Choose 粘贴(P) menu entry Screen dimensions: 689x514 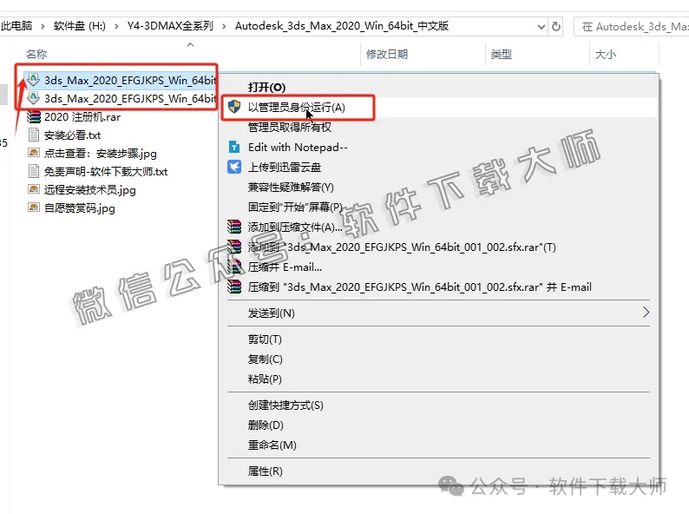pyautogui.click(x=265, y=379)
